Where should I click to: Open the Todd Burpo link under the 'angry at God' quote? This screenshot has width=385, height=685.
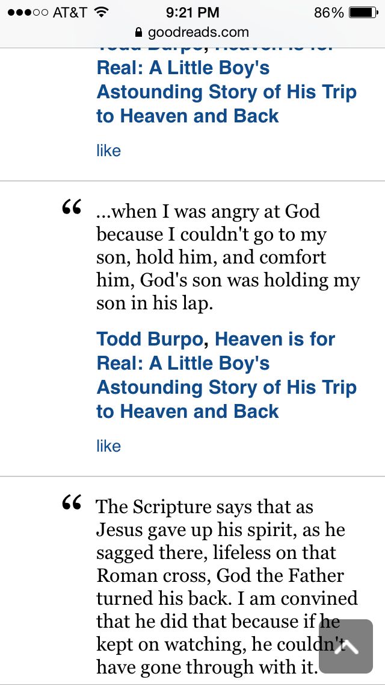click(149, 339)
